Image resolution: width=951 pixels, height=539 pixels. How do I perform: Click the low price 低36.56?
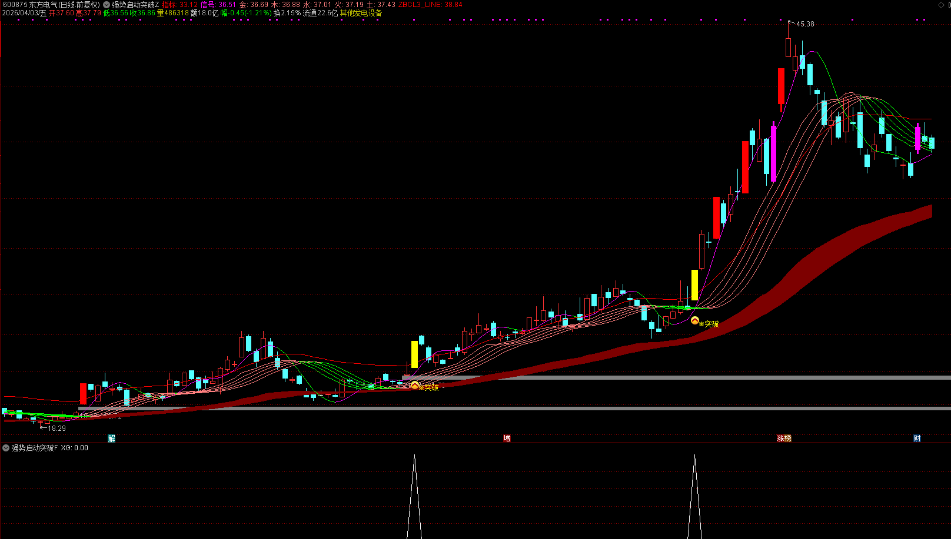tap(115, 13)
